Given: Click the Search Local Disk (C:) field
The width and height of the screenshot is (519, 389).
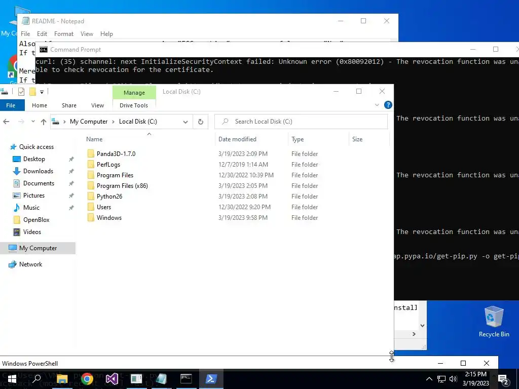Looking at the screenshot, I should (x=301, y=122).
